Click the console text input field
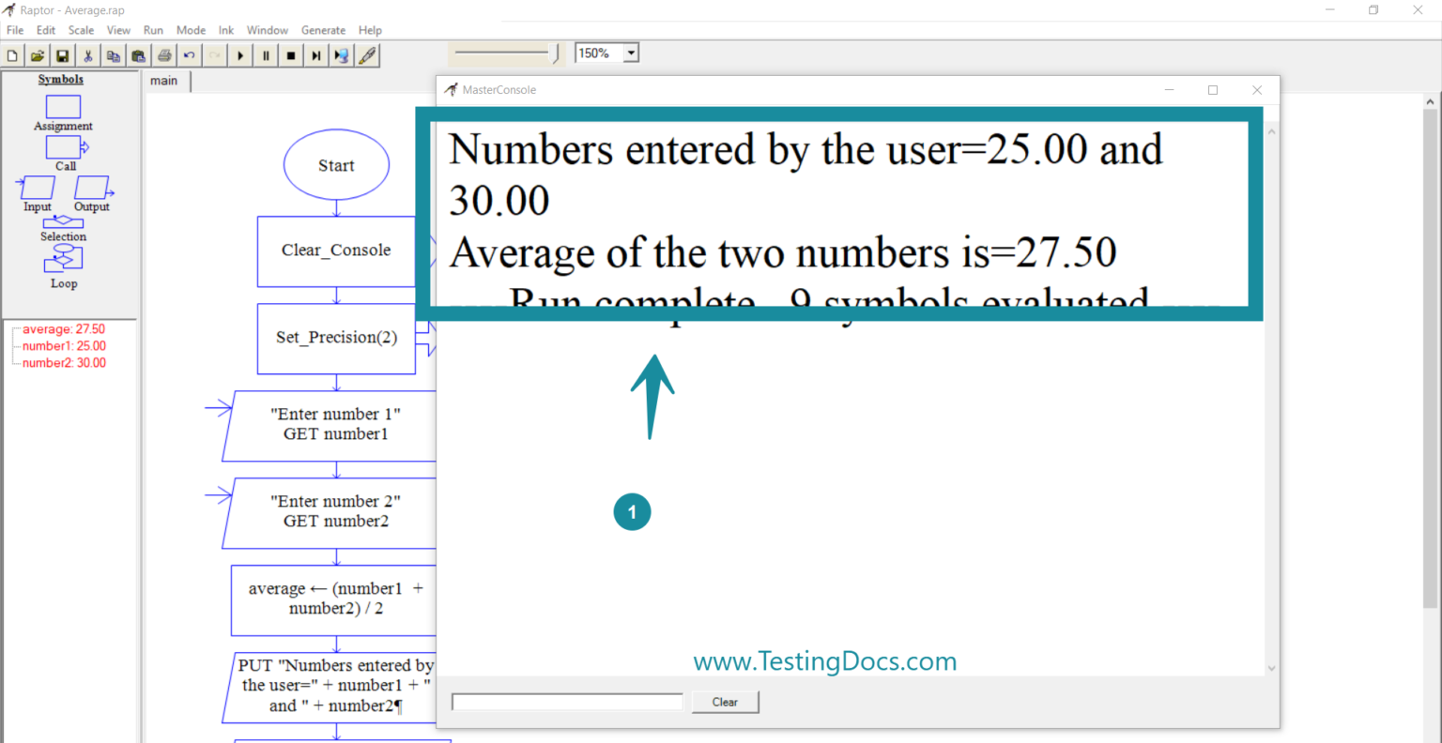Image resolution: width=1442 pixels, height=743 pixels. [567, 701]
